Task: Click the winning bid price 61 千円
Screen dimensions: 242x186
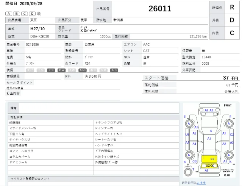Action: coord(232,85)
